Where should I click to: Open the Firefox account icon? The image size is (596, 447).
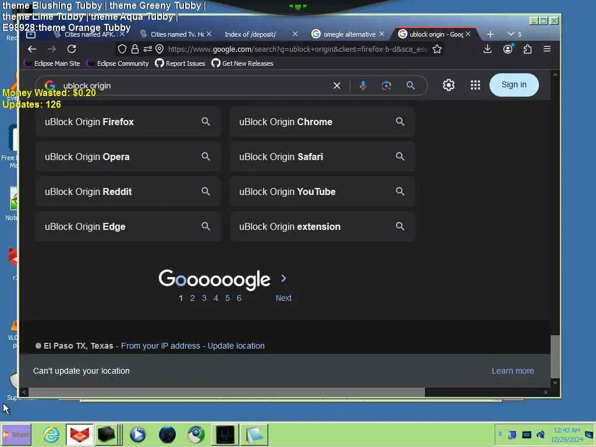(x=508, y=49)
